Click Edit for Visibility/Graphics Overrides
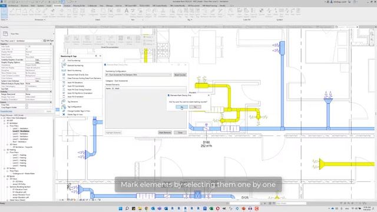Image resolution: width=377 pixels, height=212 pixels. point(38,59)
